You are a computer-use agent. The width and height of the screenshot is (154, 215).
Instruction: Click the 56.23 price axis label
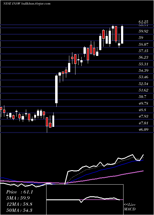pyautogui.click(x=144, y=57)
